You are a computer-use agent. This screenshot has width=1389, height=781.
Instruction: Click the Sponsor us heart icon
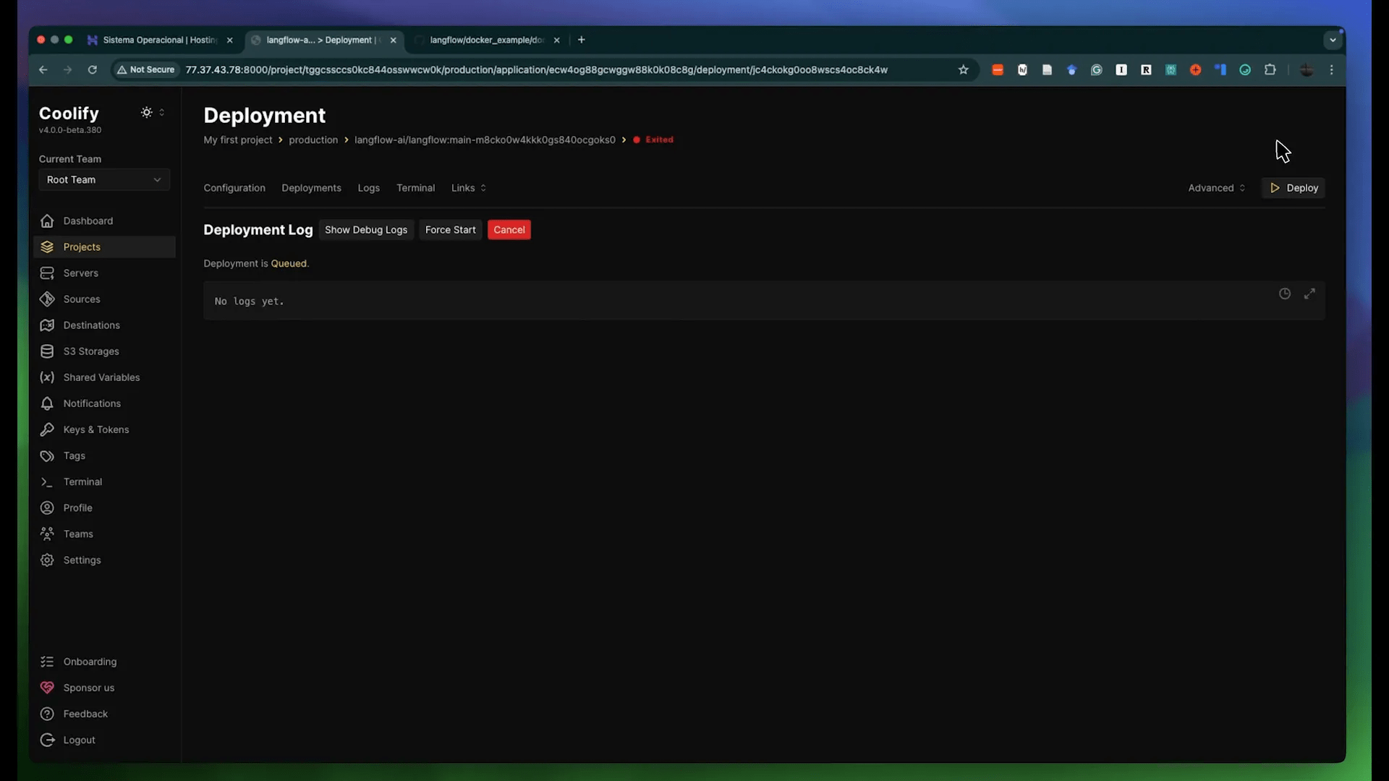(47, 688)
